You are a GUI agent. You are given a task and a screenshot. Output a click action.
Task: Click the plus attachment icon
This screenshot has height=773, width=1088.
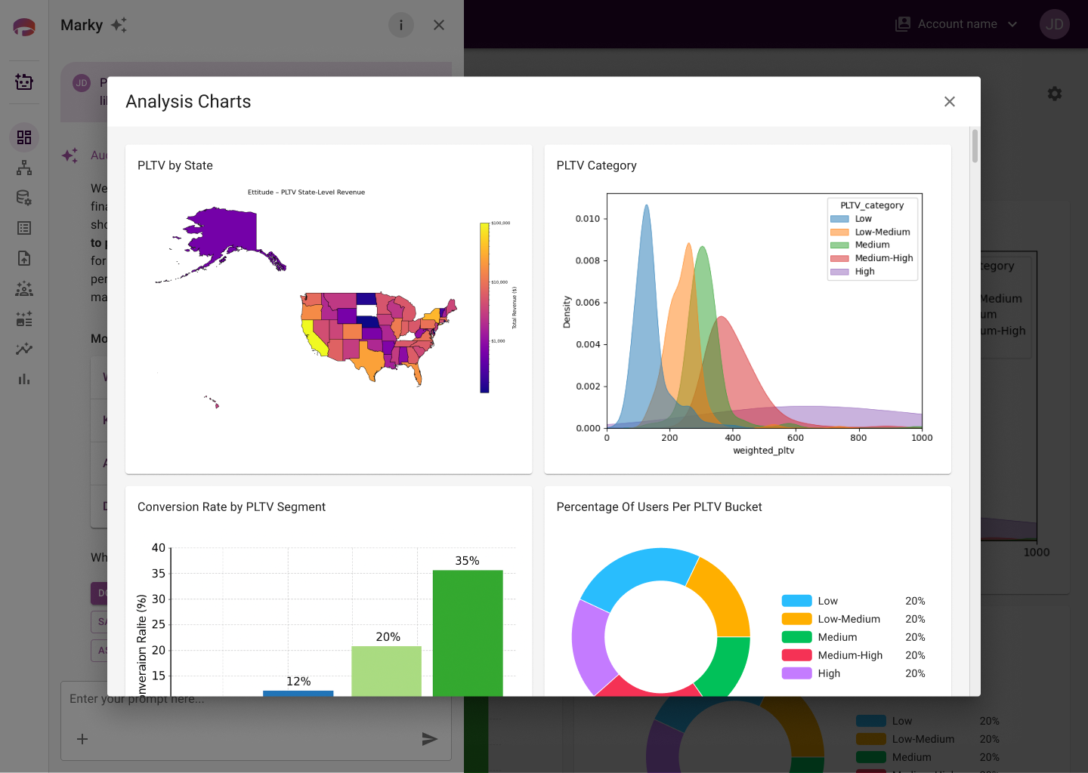pyautogui.click(x=82, y=739)
